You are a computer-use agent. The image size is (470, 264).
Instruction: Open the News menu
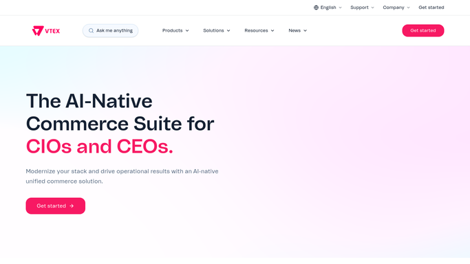pos(298,30)
